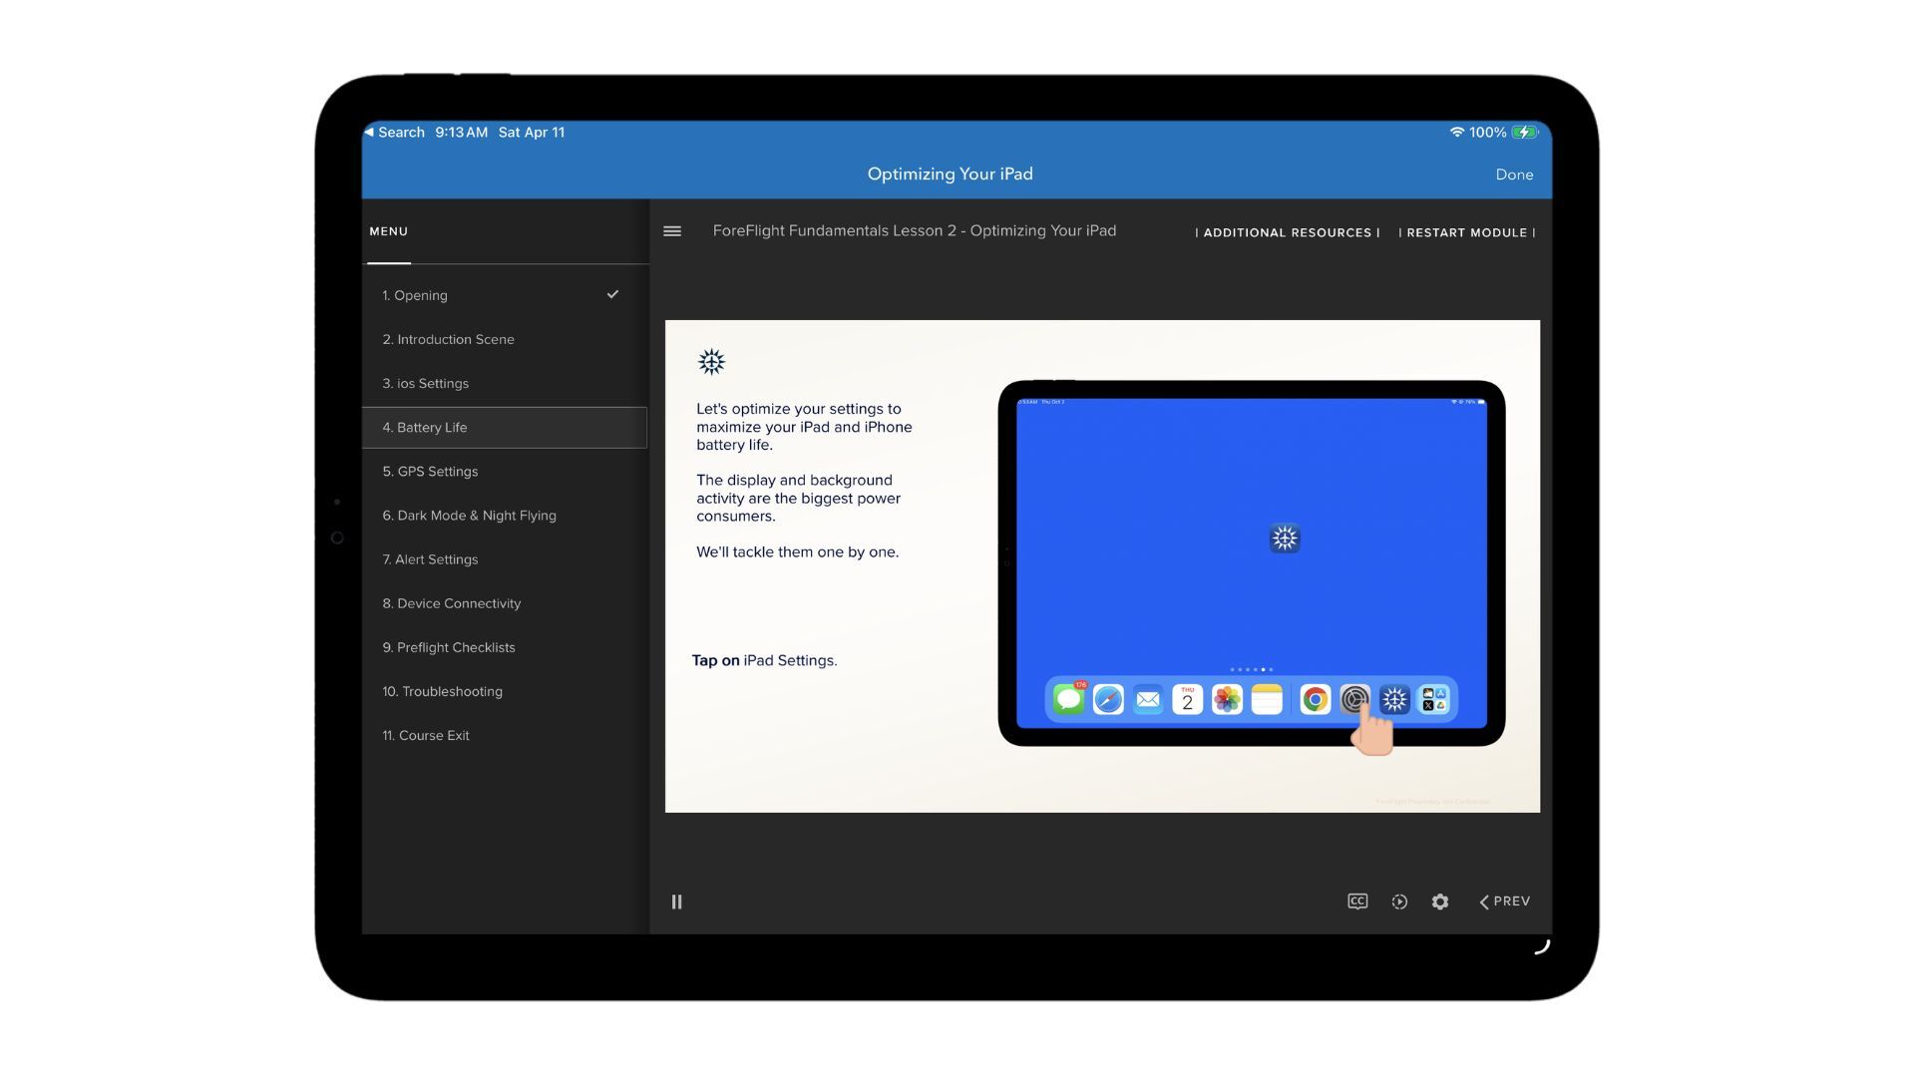
Task: Open 6. Dark Mode & Night Flying
Action: [x=469, y=516]
